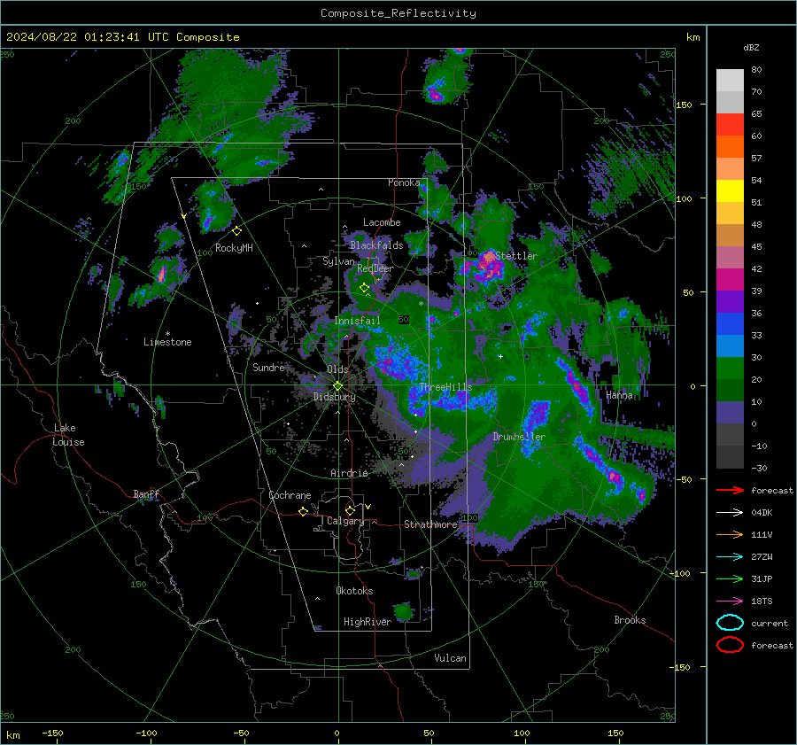The width and height of the screenshot is (797, 745).
Task: Click the cyan current ellipse icon
Action: point(730,623)
